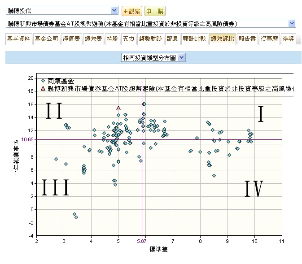
Task: Click the quadrant I label
Action: click(261, 114)
